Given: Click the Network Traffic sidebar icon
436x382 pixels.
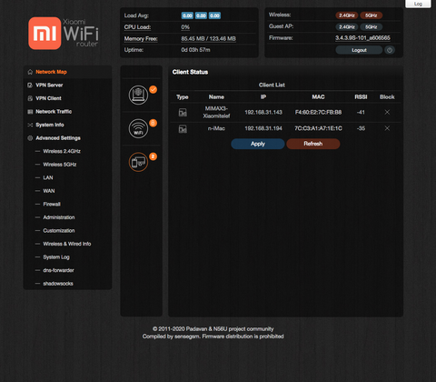Looking at the screenshot, I should click(30, 112).
